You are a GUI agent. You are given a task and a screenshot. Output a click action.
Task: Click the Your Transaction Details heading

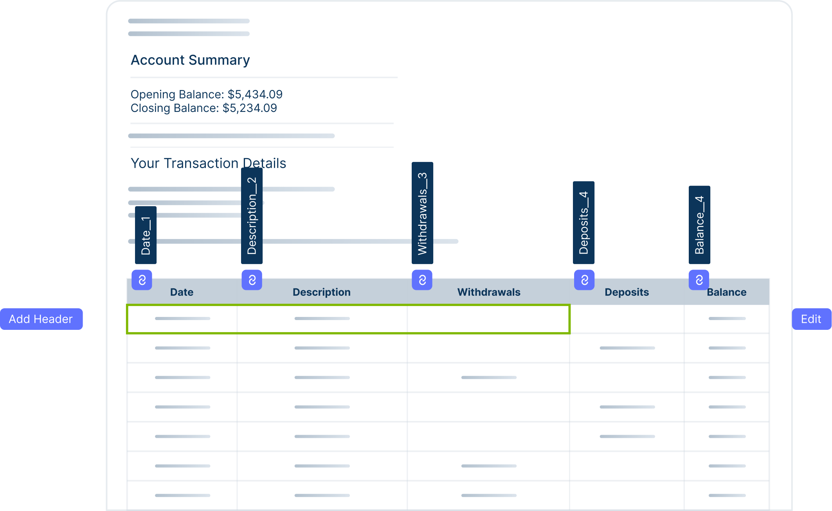click(x=208, y=163)
